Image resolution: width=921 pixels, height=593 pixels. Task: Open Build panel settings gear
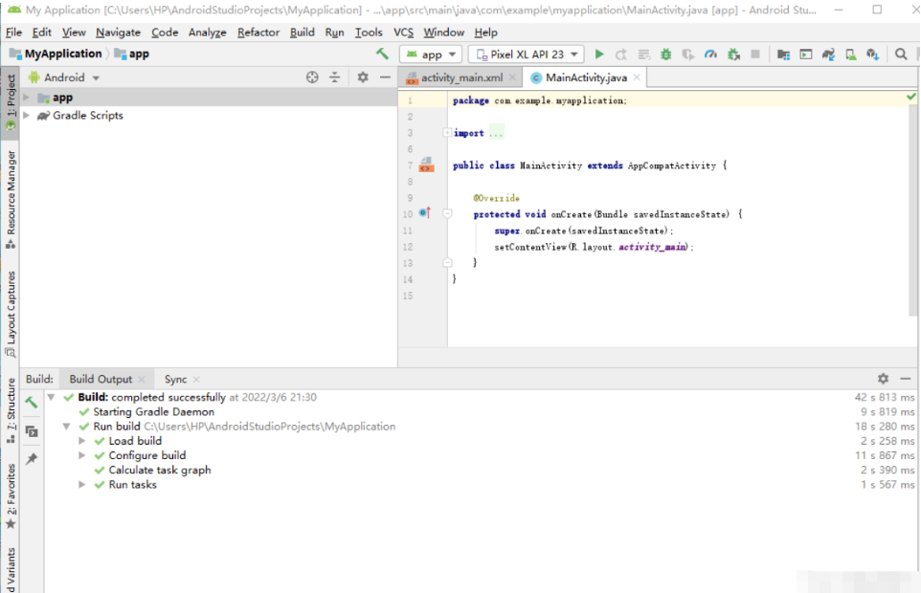point(883,380)
